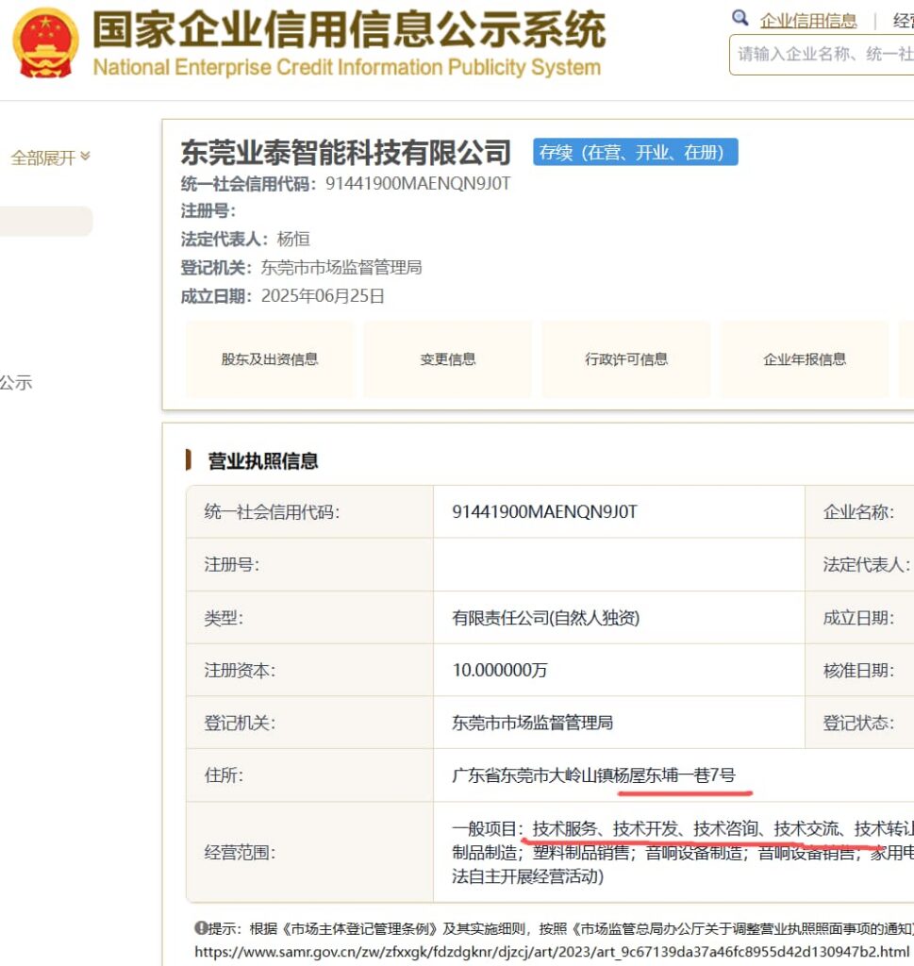The image size is (914, 966).
Task: Click the 营业执照信息 section heading
Action: (x=263, y=460)
